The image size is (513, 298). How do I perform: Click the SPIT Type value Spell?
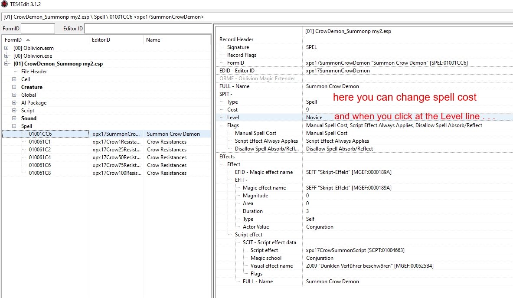click(311, 102)
